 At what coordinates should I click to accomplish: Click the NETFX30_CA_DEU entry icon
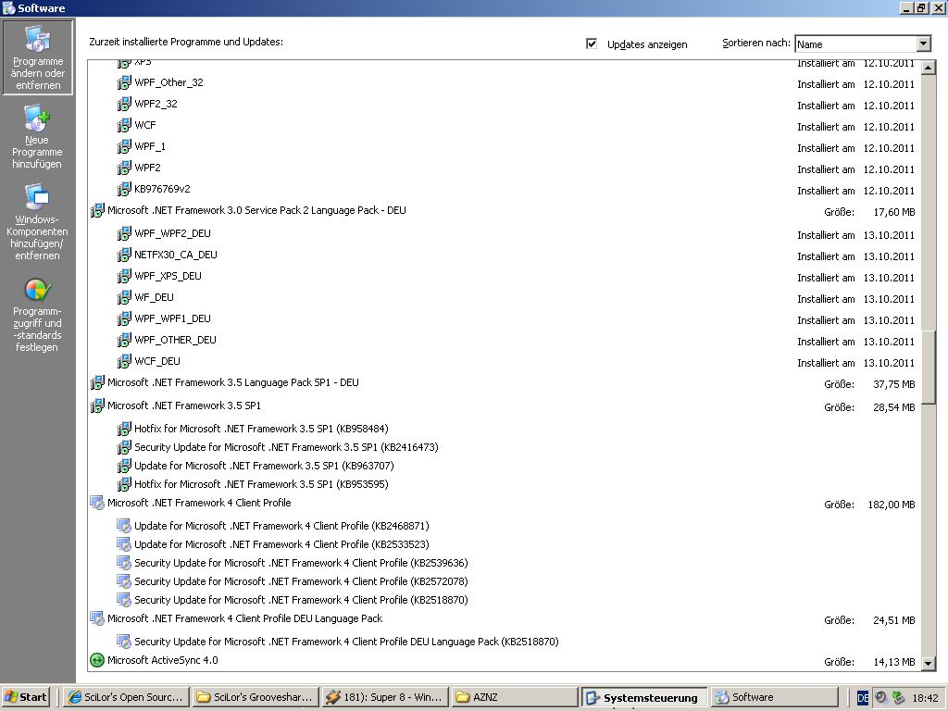pyautogui.click(x=124, y=256)
